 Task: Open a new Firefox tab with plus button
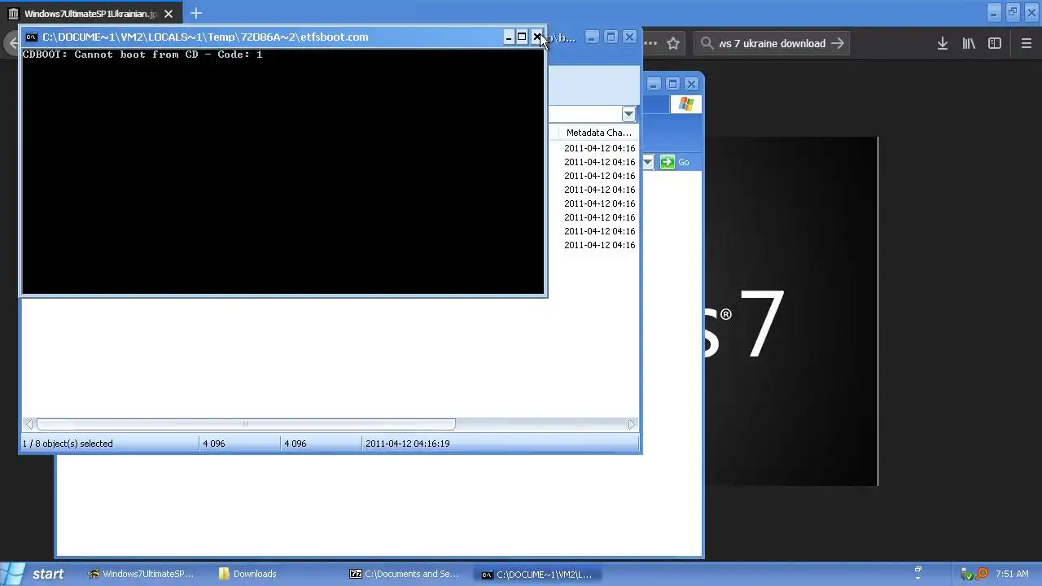point(195,13)
